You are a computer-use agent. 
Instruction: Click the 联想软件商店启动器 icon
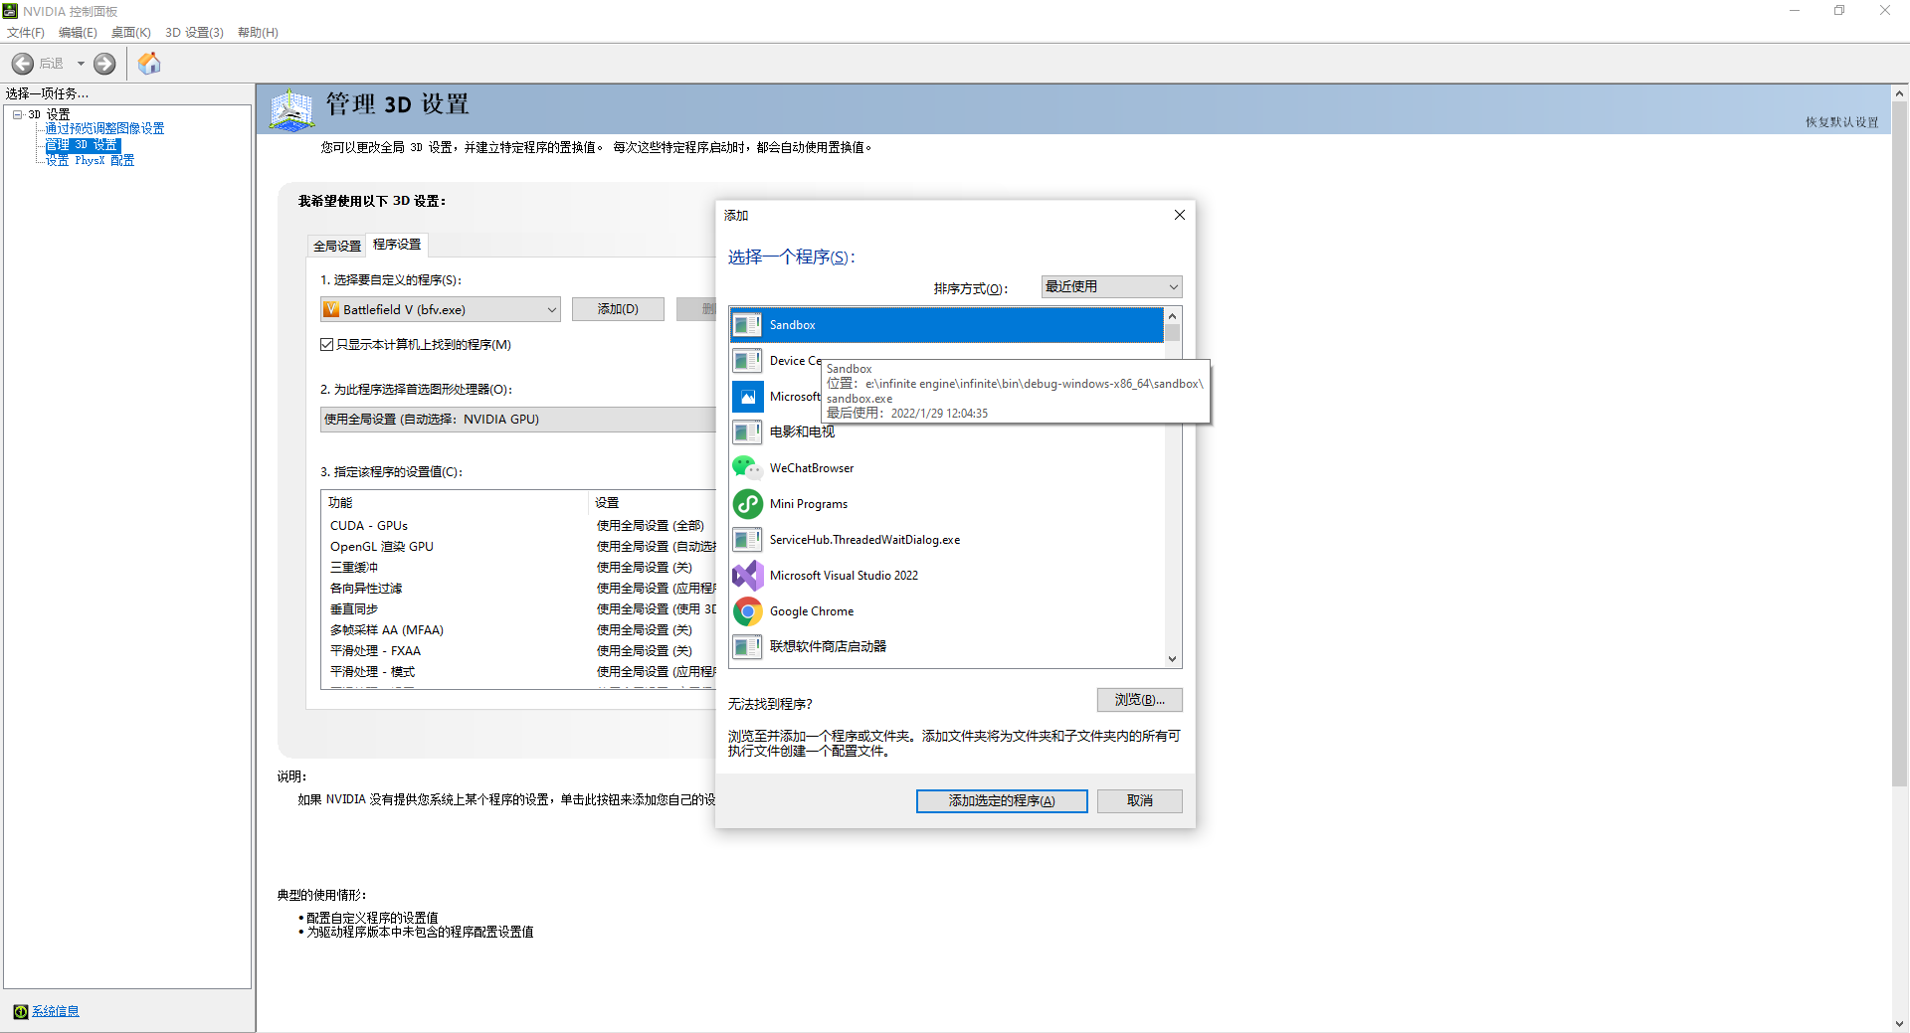pos(747,647)
